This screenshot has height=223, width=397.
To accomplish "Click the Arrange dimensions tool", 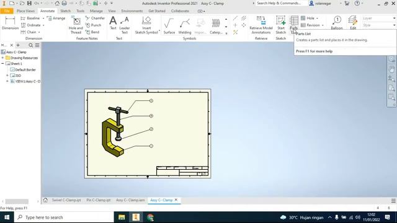I will point(56,18).
